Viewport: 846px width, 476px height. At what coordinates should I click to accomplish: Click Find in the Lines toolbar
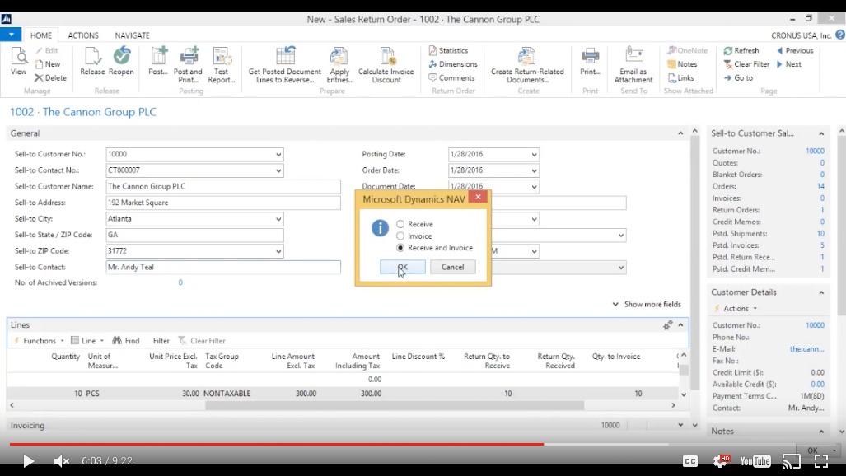(x=126, y=341)
